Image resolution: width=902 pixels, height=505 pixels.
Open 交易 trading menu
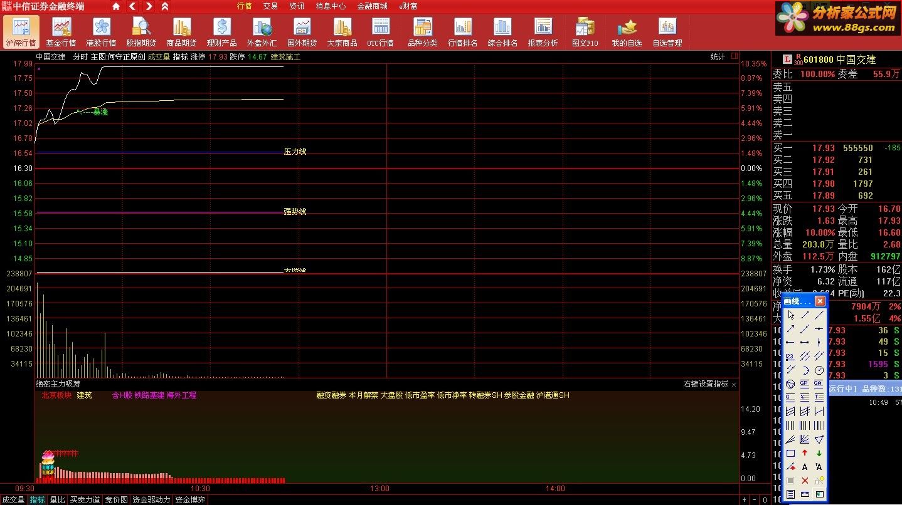point(270,6)
